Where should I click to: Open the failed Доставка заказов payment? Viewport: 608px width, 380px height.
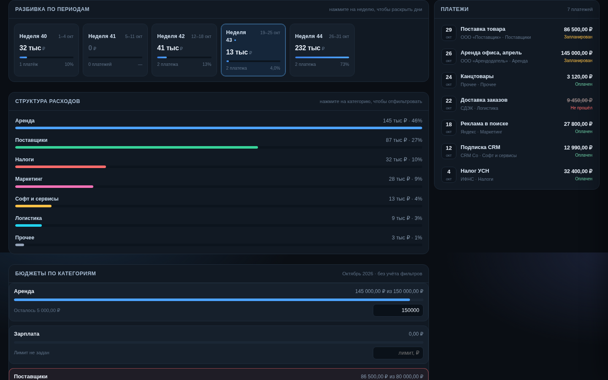point(517,104)
